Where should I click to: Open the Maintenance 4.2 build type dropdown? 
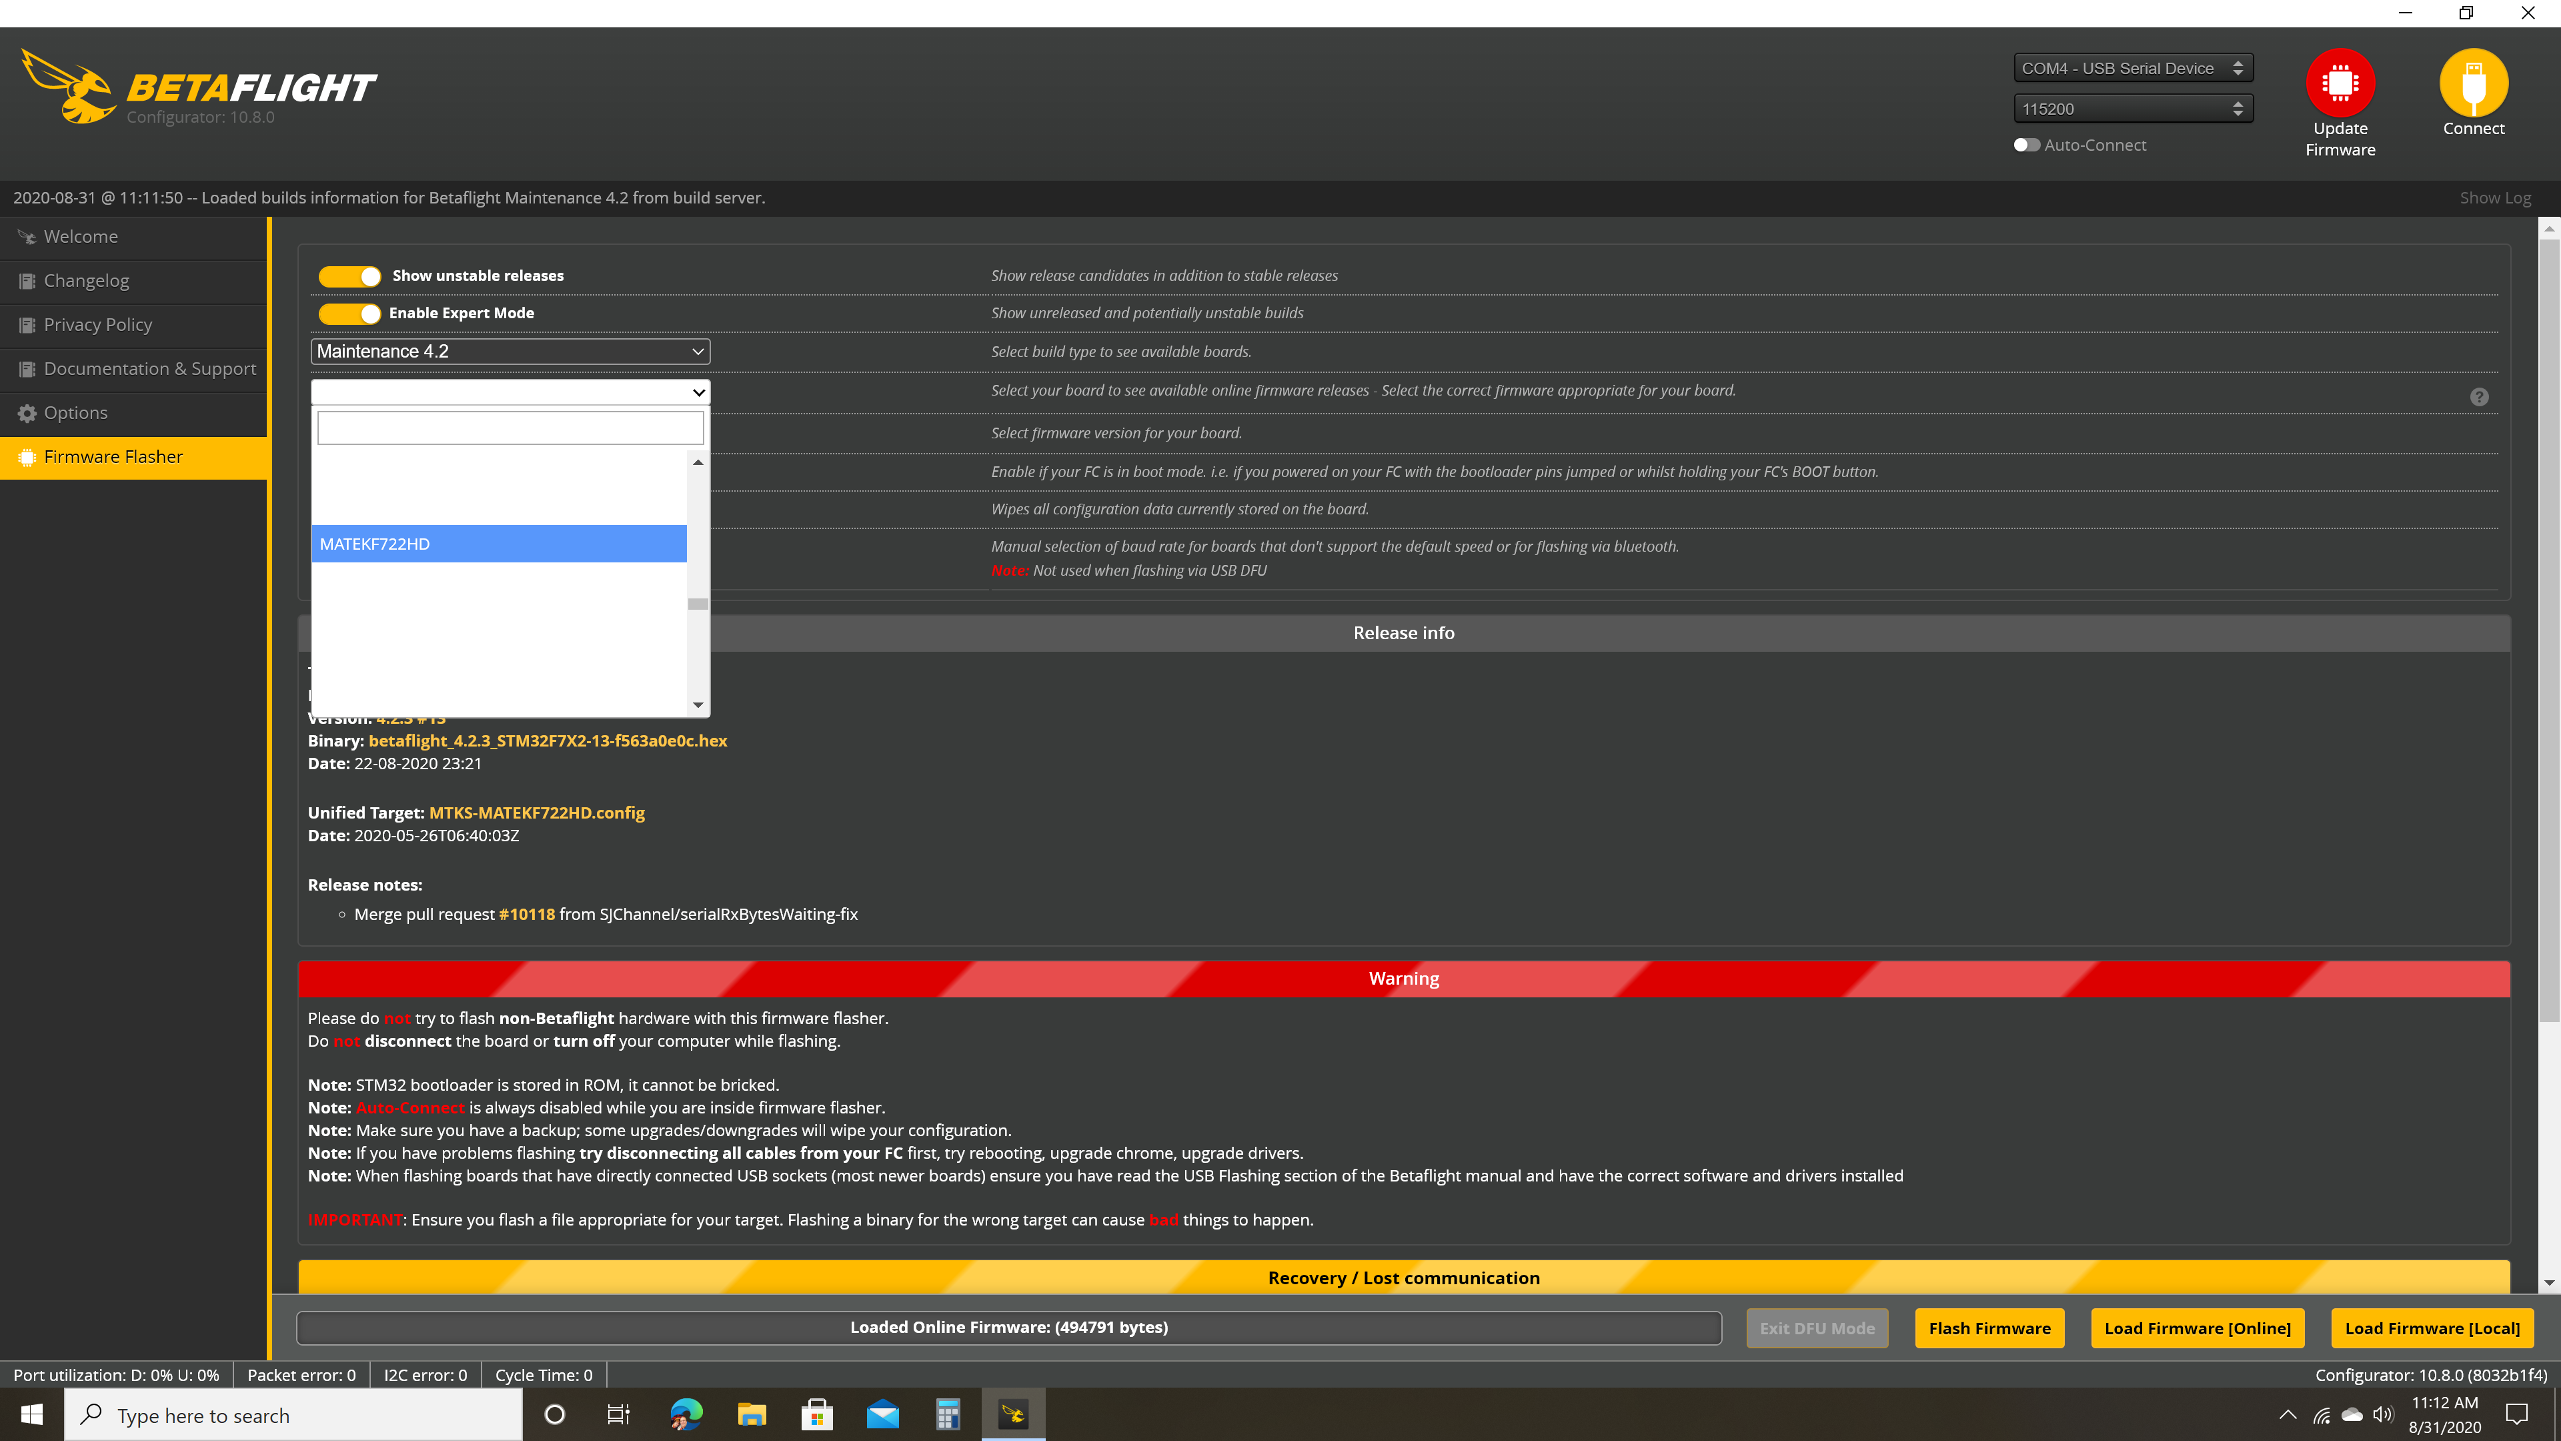[x=509, y=351]
